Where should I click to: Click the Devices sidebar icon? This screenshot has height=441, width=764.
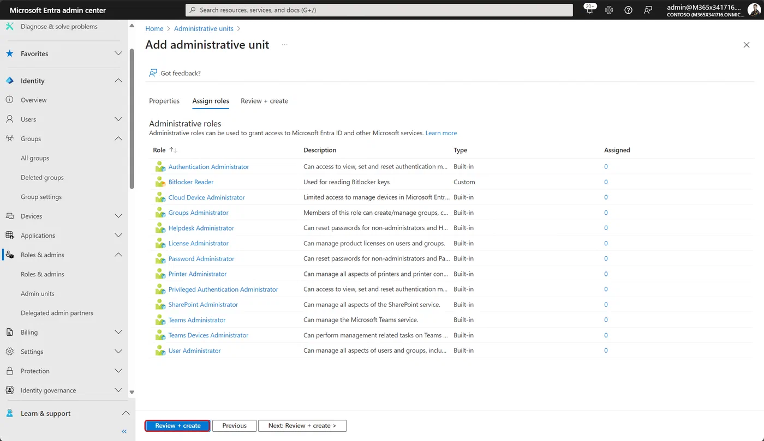(x=10, y=216)
